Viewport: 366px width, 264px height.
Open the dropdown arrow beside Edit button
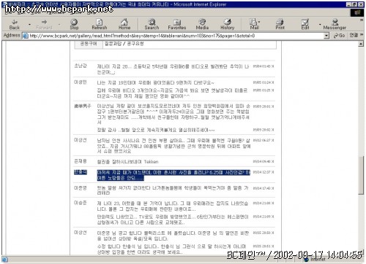(x=320, y=24)
